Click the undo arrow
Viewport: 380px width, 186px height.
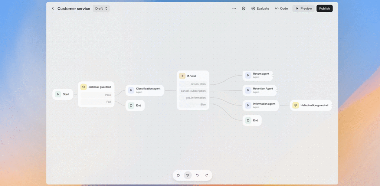(x=197, y=175)
